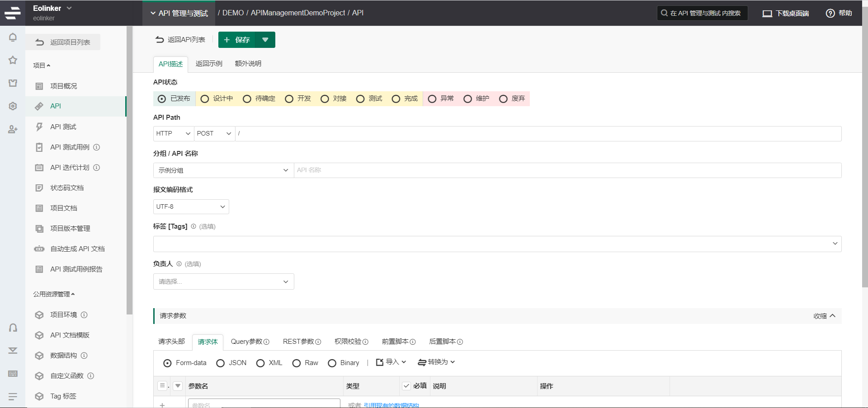Click the headset support icon in left rail
This screenshot has width=868, height=408.
(13, 328)
